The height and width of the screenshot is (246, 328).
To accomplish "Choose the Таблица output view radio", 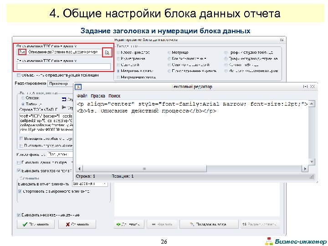I will point(23,104).
